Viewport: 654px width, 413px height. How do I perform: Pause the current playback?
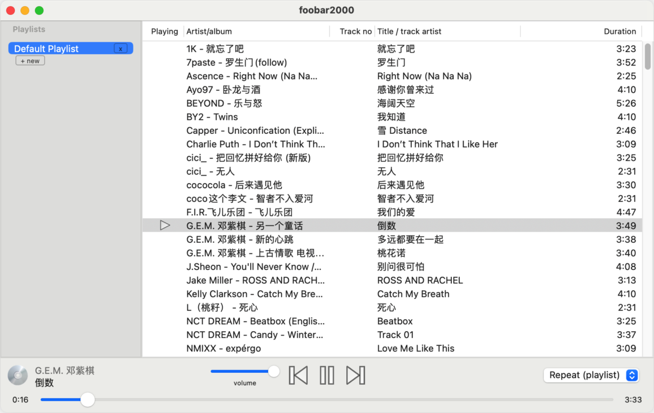click(327, 375)
